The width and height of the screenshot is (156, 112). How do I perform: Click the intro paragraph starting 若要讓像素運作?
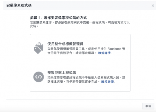tap(80, 24)
